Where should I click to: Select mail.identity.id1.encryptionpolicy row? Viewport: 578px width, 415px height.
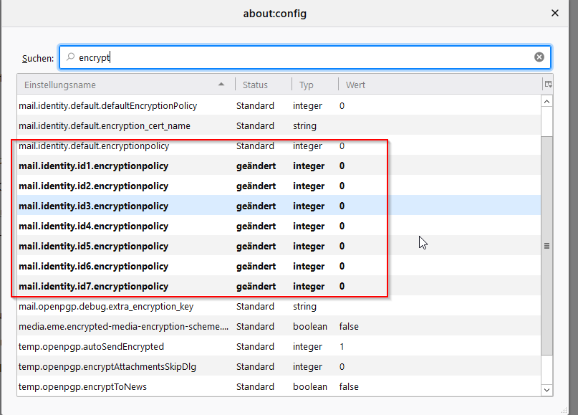(93, 166)
